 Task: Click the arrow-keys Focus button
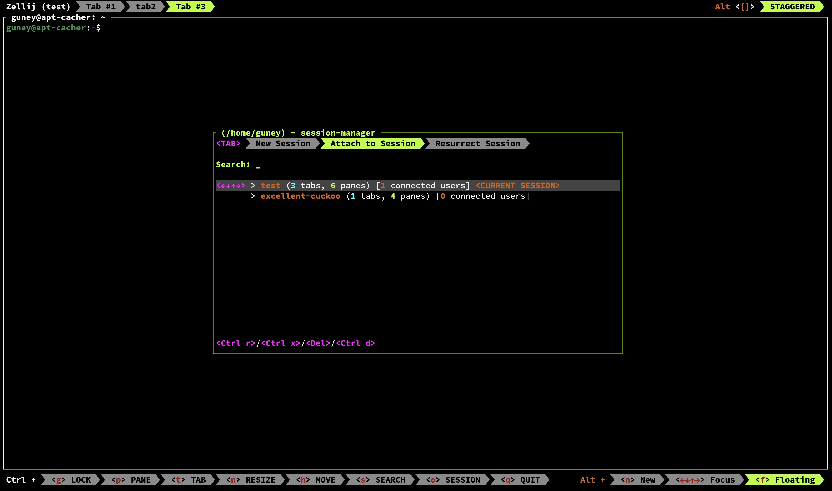pos(705,480)
